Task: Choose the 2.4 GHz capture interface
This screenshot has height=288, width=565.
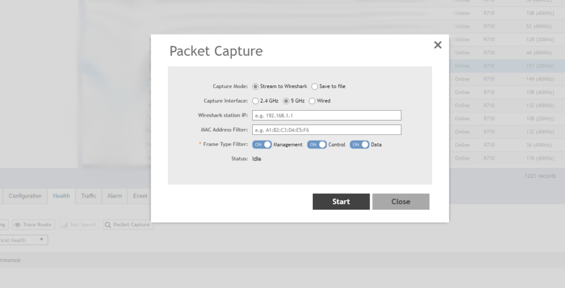Action: [255, 101]
